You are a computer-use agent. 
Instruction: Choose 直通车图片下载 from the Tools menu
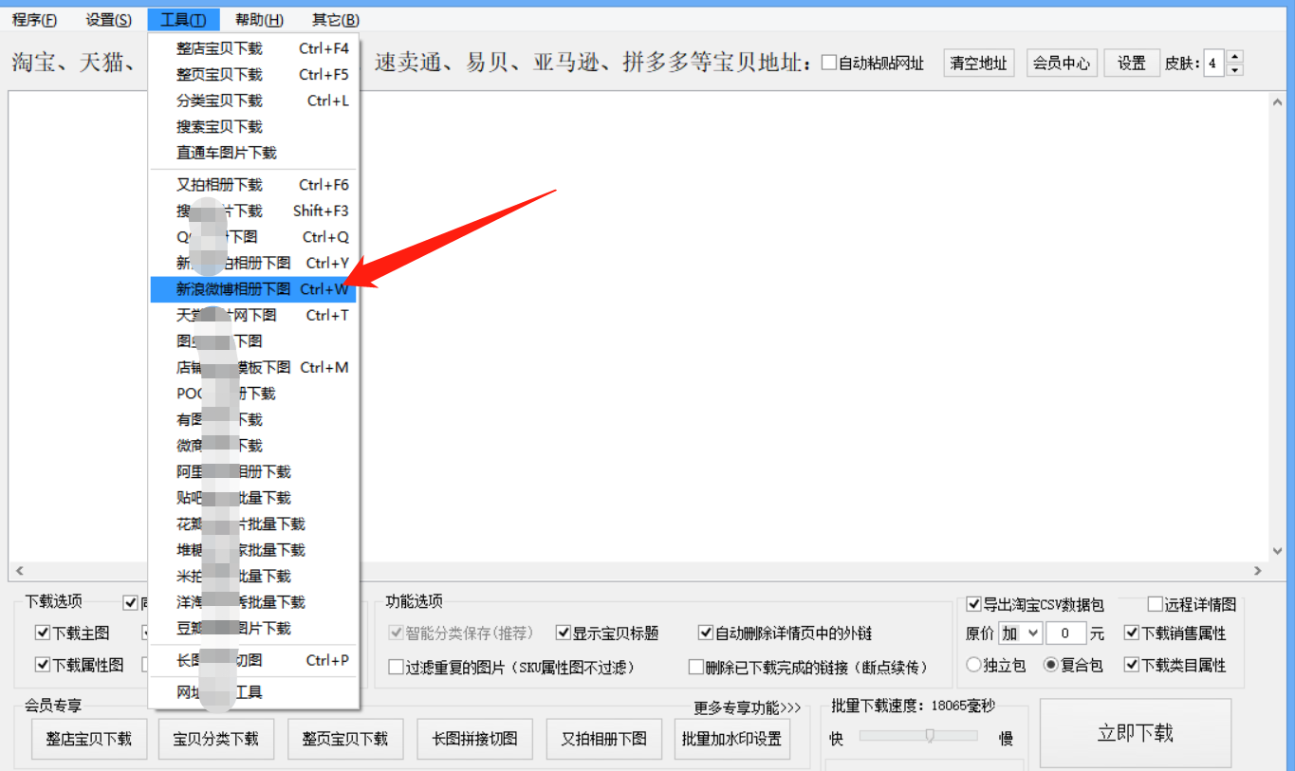225,153
